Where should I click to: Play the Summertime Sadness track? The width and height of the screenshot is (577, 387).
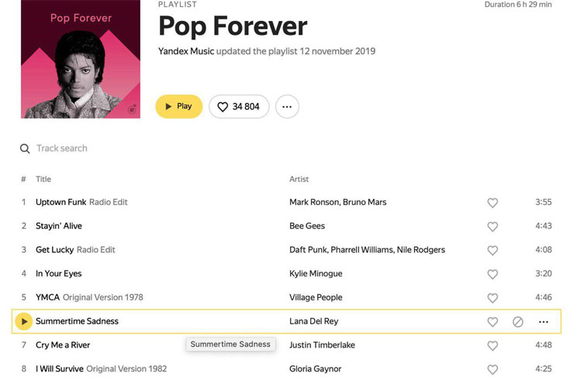[x=24, y=321]
